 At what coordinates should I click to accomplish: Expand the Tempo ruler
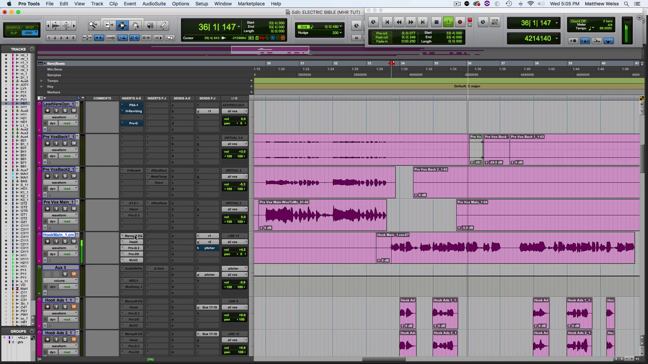42,81
